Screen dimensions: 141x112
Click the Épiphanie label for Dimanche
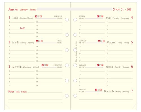point(82,90)
